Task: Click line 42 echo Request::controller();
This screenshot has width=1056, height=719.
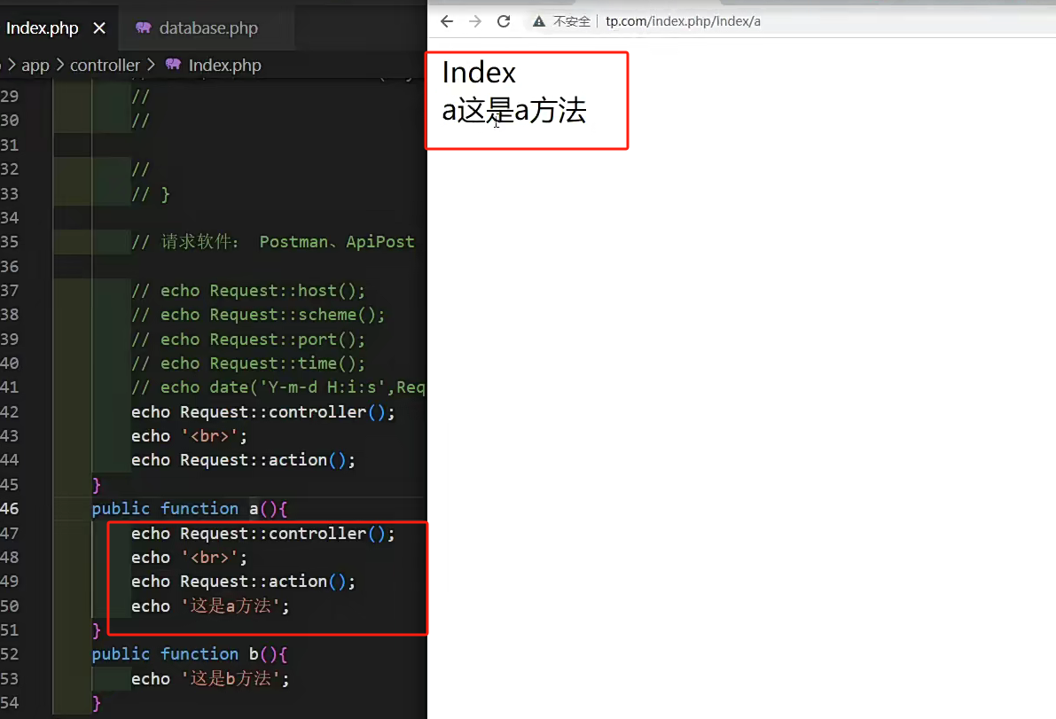Action: click(262, 412)
